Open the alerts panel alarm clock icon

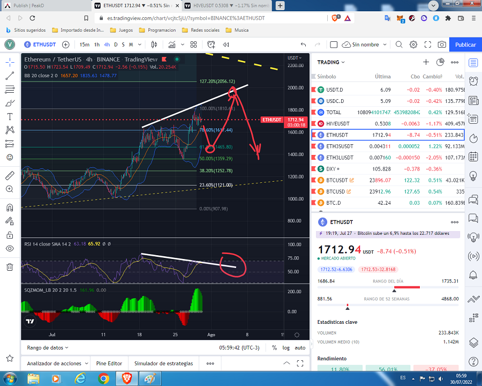click(x=473, y=81)
